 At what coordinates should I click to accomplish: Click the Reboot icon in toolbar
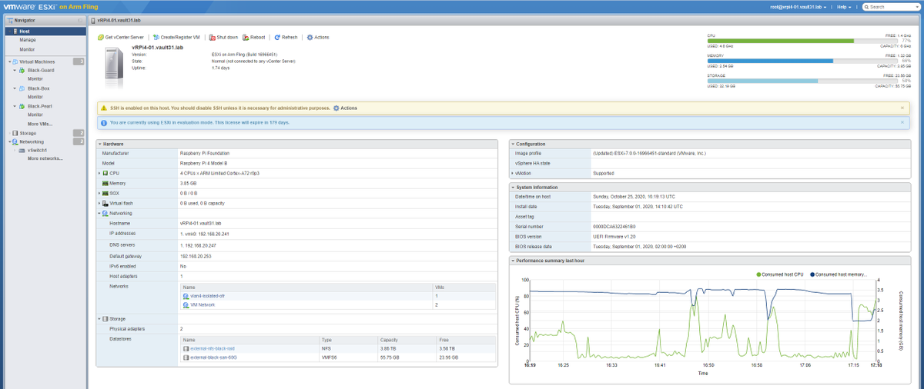click(246, 37)
